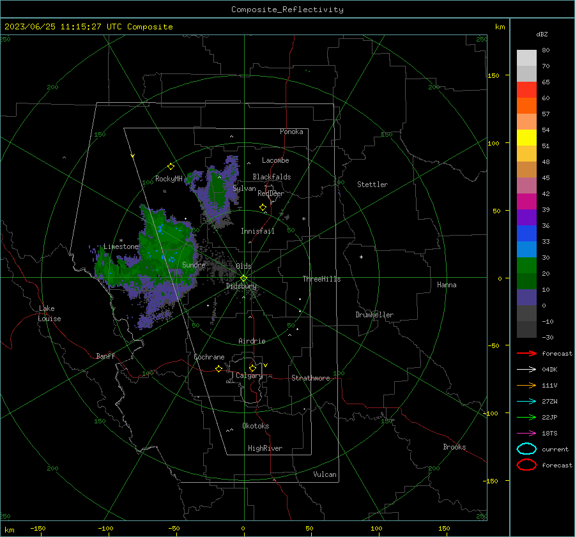Image resolution: width=575 pixels, height=537 pixels.
Task: Click the Composite_Reflectivity title text
Action: [287, 10]
